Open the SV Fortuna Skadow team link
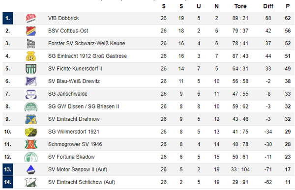 tap(71, 157)
